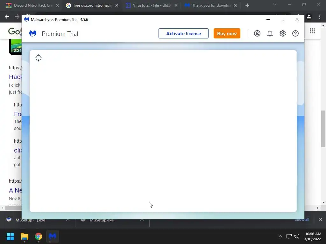Minimize the Malwarebytes window
This screenshot has height=244, width=326.
268,19
